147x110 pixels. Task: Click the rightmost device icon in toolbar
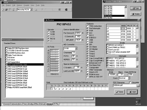66,10
